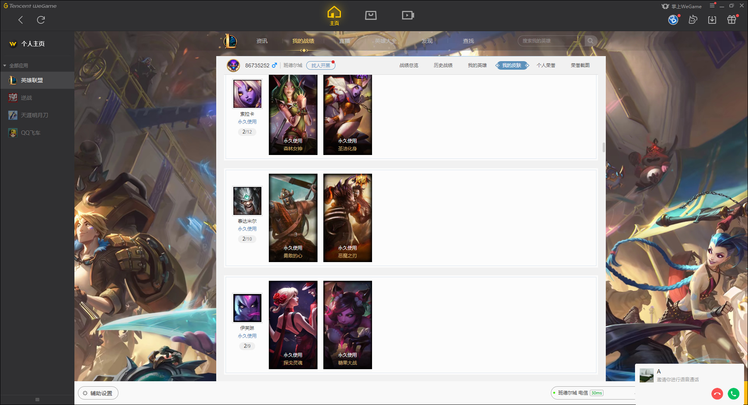This screenshot has width=748, height=405.
Task: Click the hero search magnifier icon
Action: coord(591,41)
